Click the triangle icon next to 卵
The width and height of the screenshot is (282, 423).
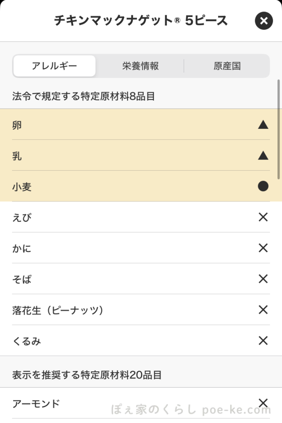tap(263, 124)
